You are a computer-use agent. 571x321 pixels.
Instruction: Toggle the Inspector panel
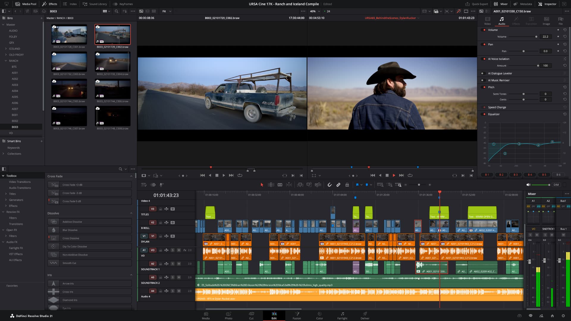pos(547,4)
